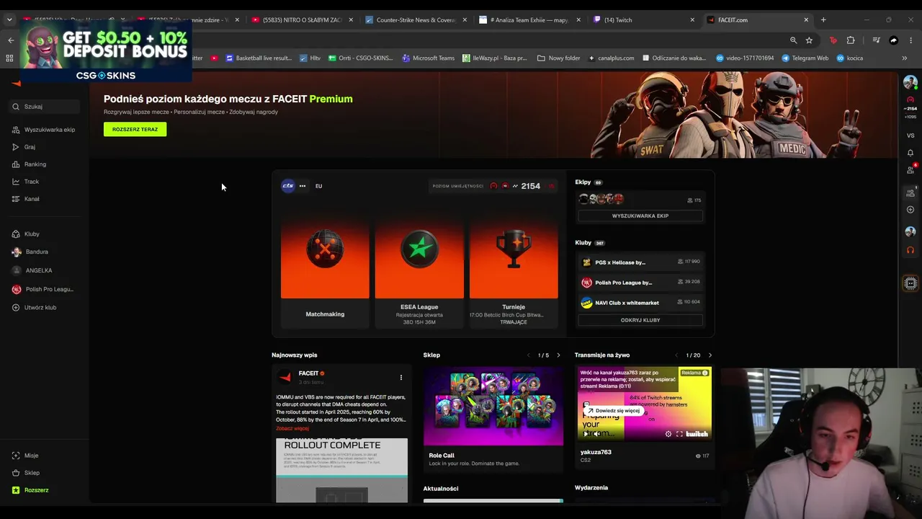Switch to NITRO O SŁABYM browser tab

coord(303,20)
